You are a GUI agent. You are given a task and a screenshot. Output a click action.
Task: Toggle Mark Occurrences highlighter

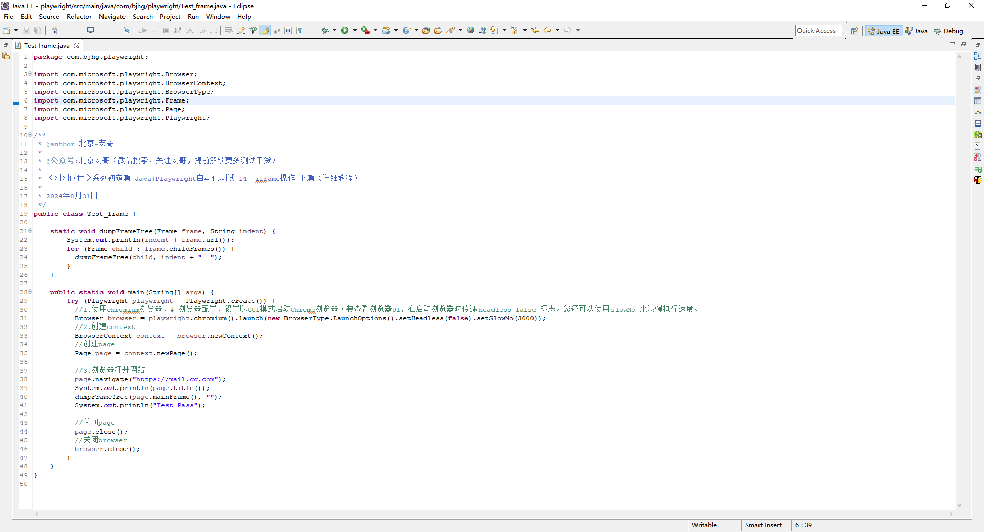point(265,31)
